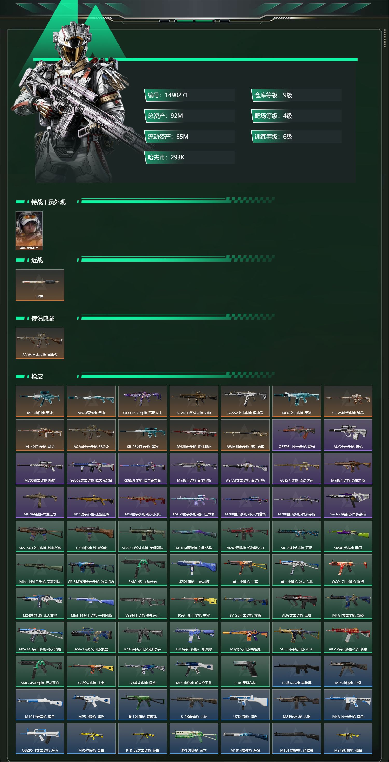Pick the AKS-74U突击步枪-铁血战魂 skin
Screen dimensions: 389x762
click(40, 536)
